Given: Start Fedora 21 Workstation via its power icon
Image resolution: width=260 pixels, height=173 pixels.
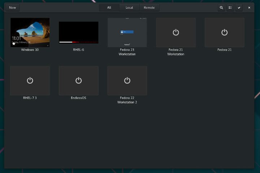Looking at the screenshot, I should click(176, 32).
